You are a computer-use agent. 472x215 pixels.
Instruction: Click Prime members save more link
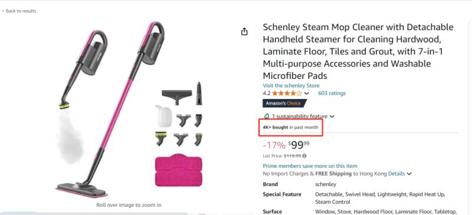[x=310, y=166]
